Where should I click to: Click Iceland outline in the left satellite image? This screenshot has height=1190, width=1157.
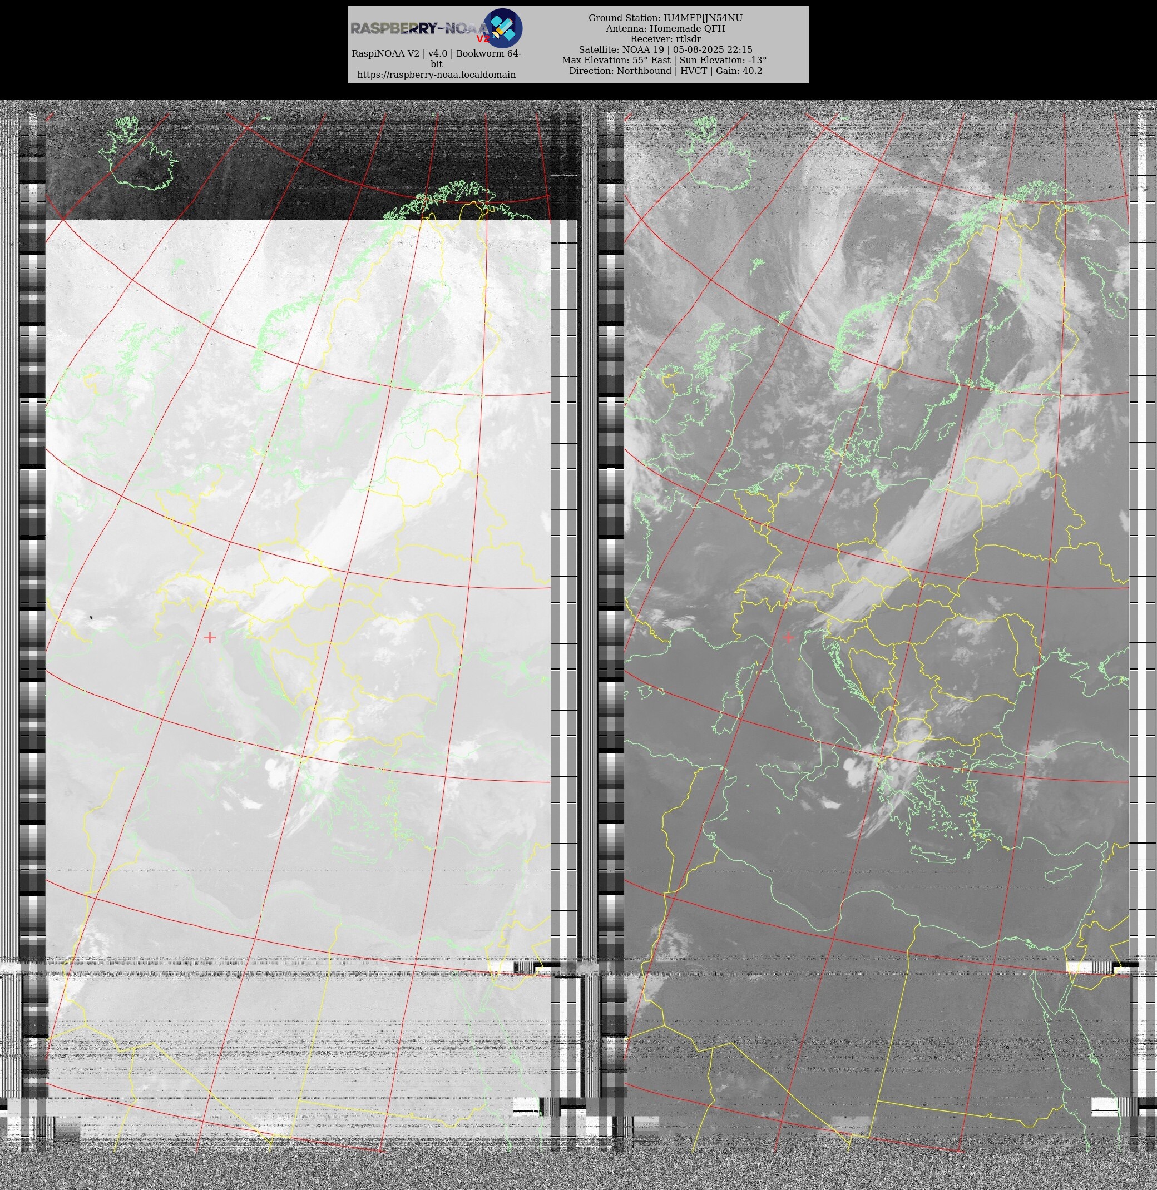click(139, 153)
